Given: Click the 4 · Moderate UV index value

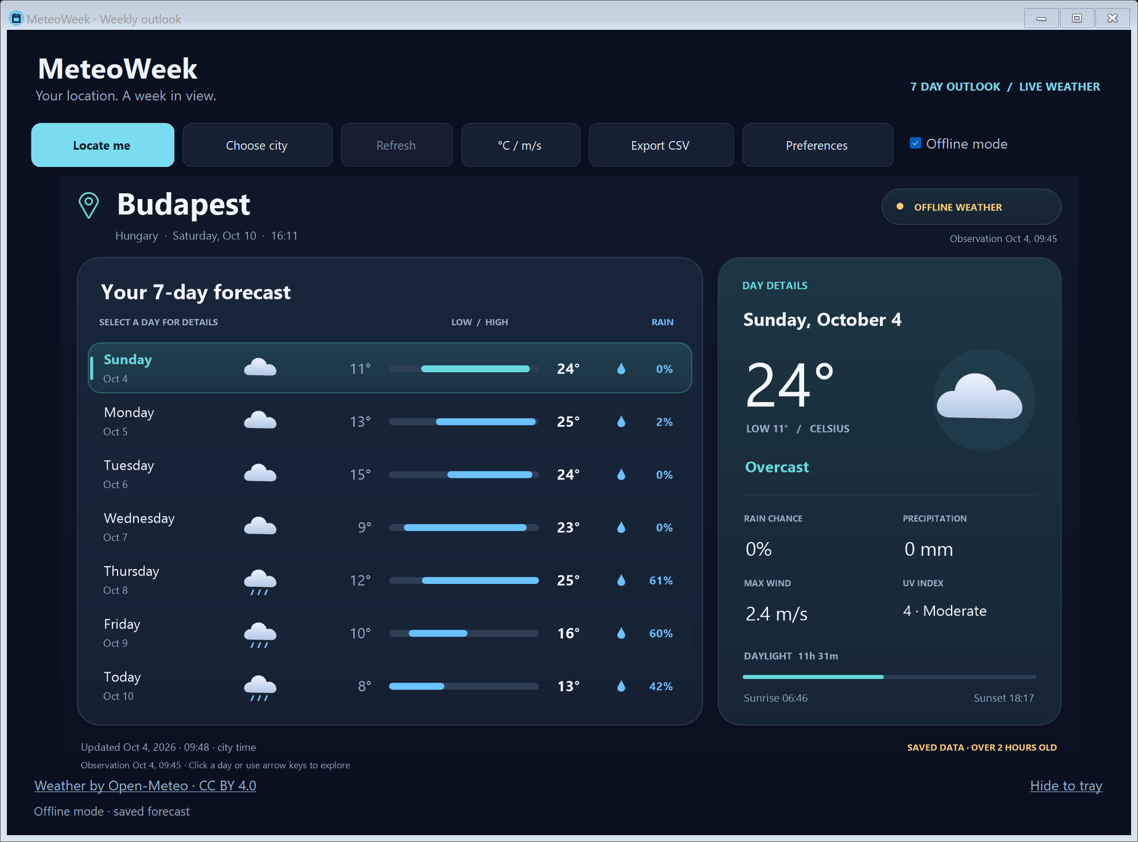Looking at the screenshot, I should pyautogui.click(x=945, y=611).
